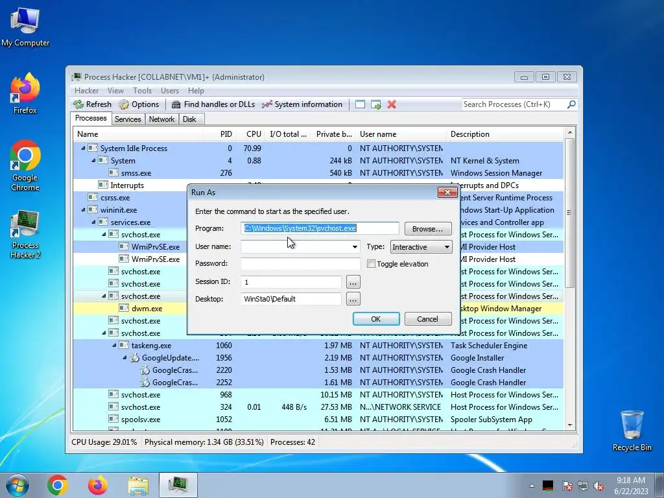Click the process list vertical scrollbar

click(x=569, y=213)
